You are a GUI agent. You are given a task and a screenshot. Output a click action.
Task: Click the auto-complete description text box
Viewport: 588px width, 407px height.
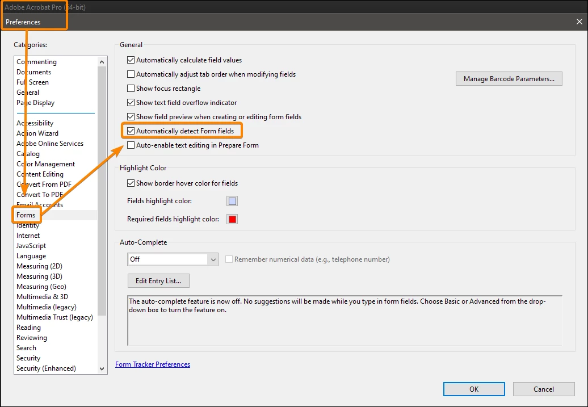[345, 320]
